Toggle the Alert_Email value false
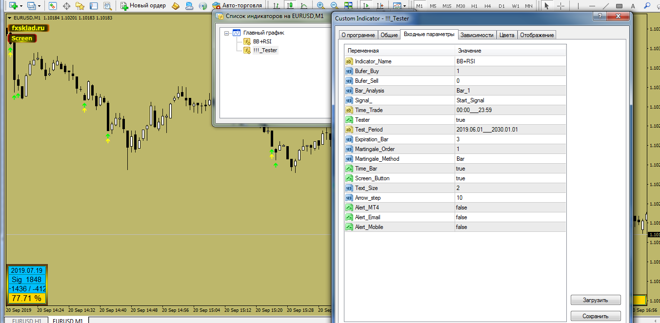 tap(510, 217)
